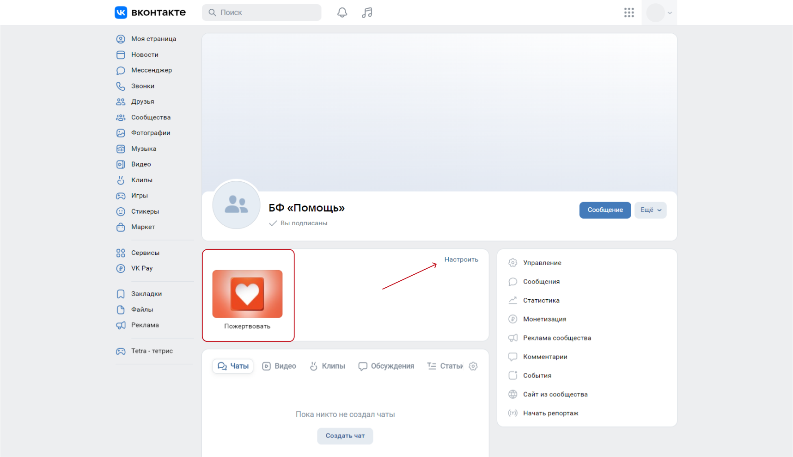
Task: Expand the profile account dropdown arrow
Action: [670, 13]
